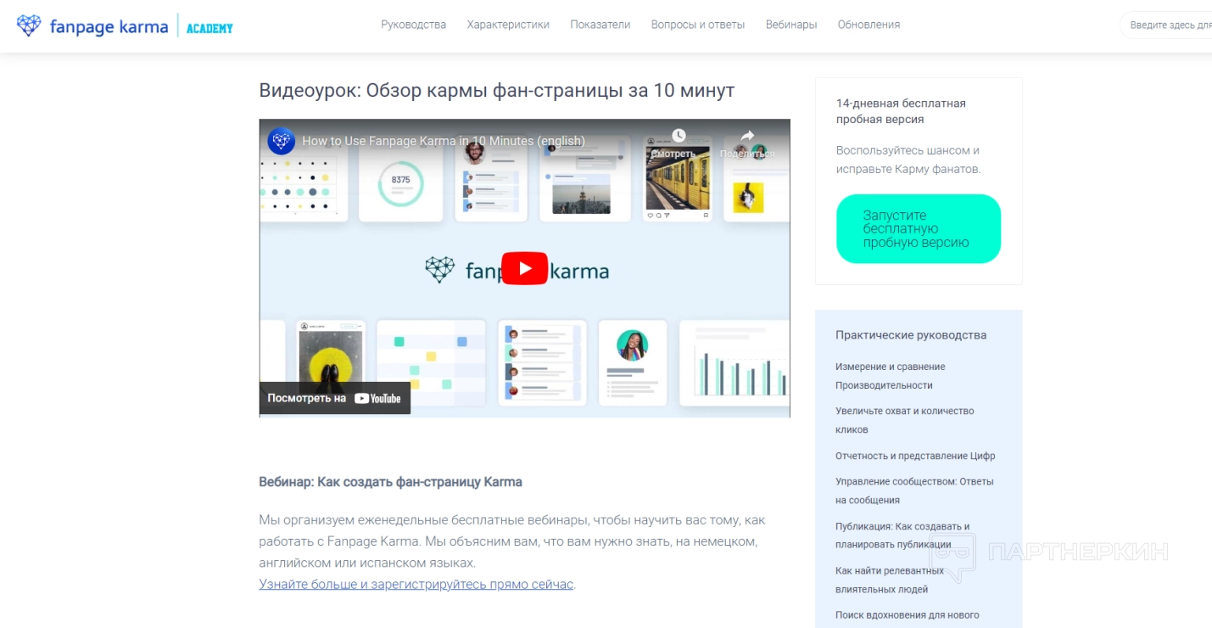The height and width of the screenshot is (628, 1212).
Task: Click the ACADEMY label in header
Action: pyautogui.click(x=209, y=28)
